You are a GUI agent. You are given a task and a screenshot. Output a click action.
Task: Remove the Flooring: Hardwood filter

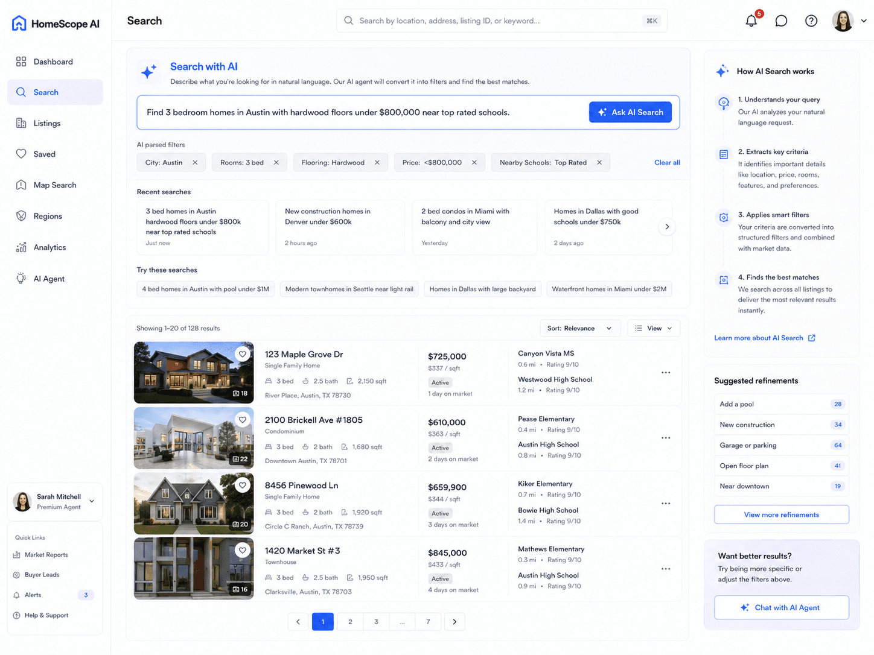[377, 162]
